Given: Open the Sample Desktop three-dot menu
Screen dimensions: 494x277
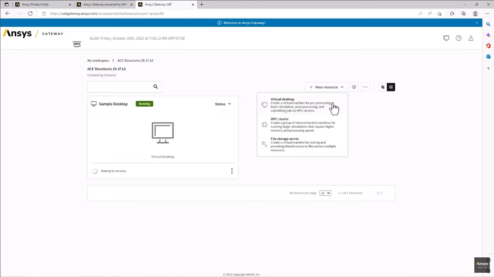Looking at the screenshot, I should pos(232,171).
